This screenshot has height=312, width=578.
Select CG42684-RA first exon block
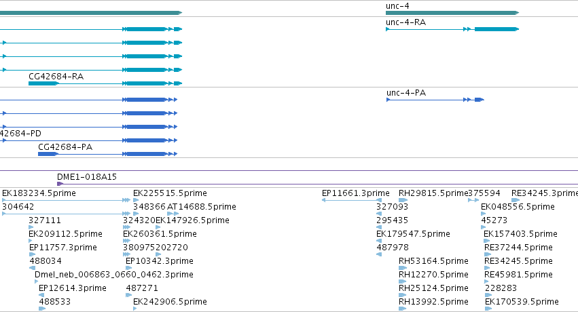43,83
